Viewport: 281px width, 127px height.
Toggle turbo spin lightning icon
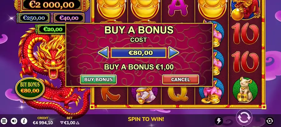[x=219, y=121]
